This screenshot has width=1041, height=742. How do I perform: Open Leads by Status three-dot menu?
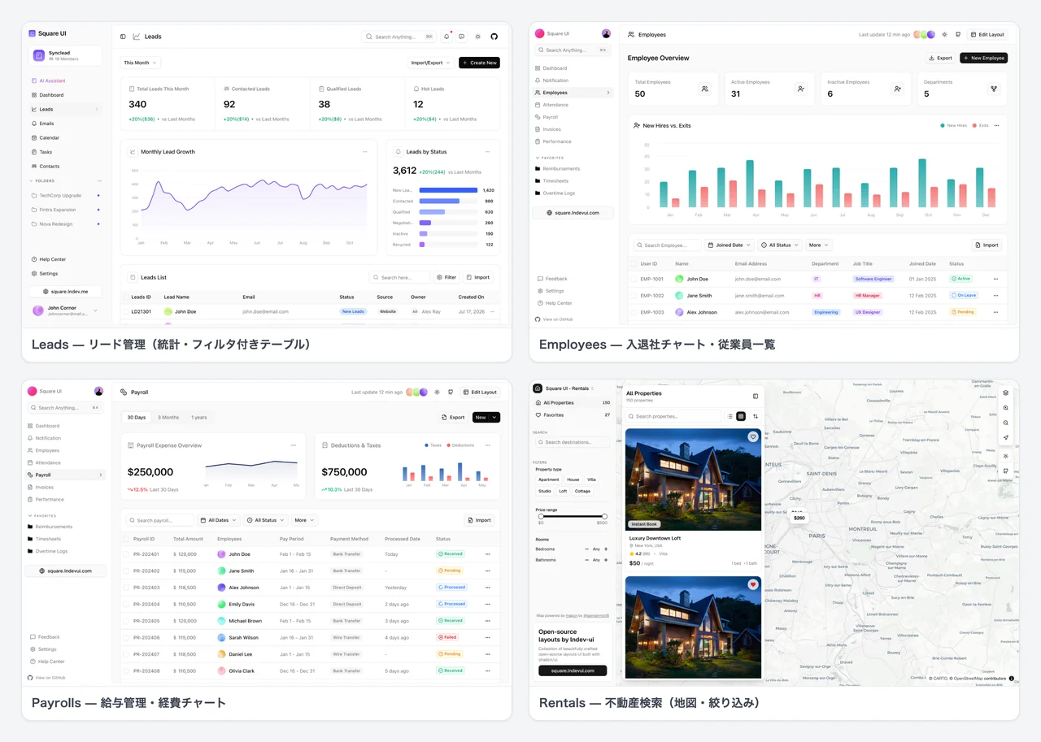click(x=487, y=152)
